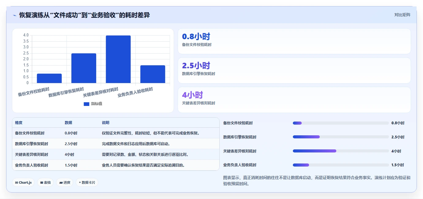Click the 数据 table column header
Image resolution: width=423 pixels, height=199 pixels.
68,123
